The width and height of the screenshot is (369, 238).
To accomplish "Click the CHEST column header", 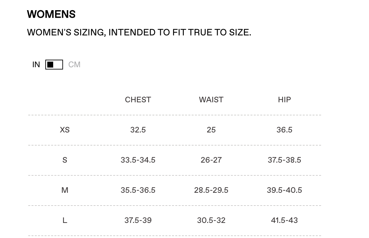I will (x=138, y=100).
